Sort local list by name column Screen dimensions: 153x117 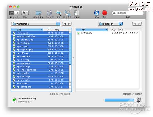27,30
